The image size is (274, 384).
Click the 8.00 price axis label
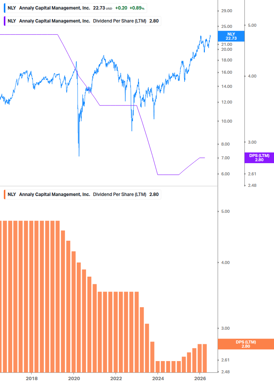225,144
